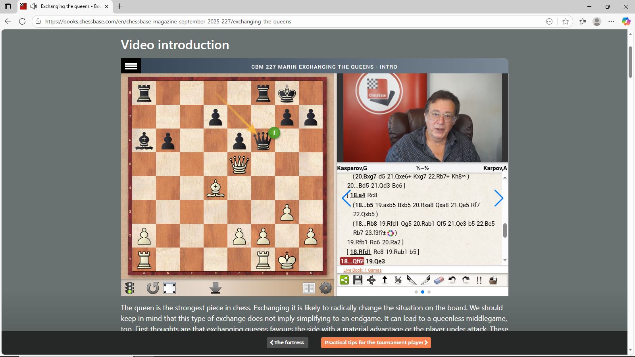Open the board settings gear
Image resolution: width=635 pixels, height=357 pixels.
click(x=326, y=288)
